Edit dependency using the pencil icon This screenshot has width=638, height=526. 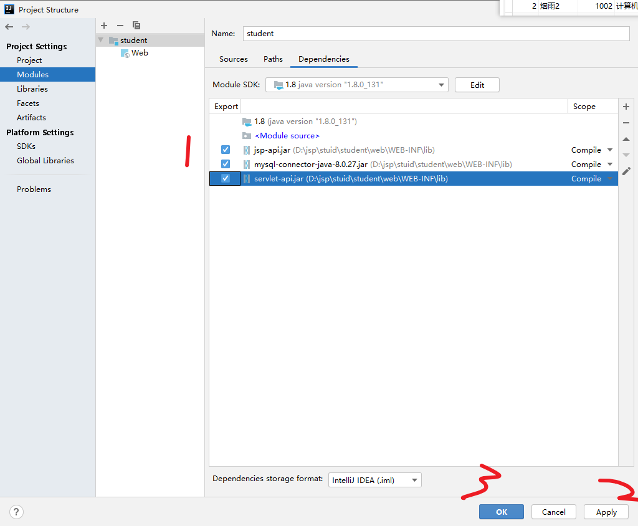[x=626, y=171]
